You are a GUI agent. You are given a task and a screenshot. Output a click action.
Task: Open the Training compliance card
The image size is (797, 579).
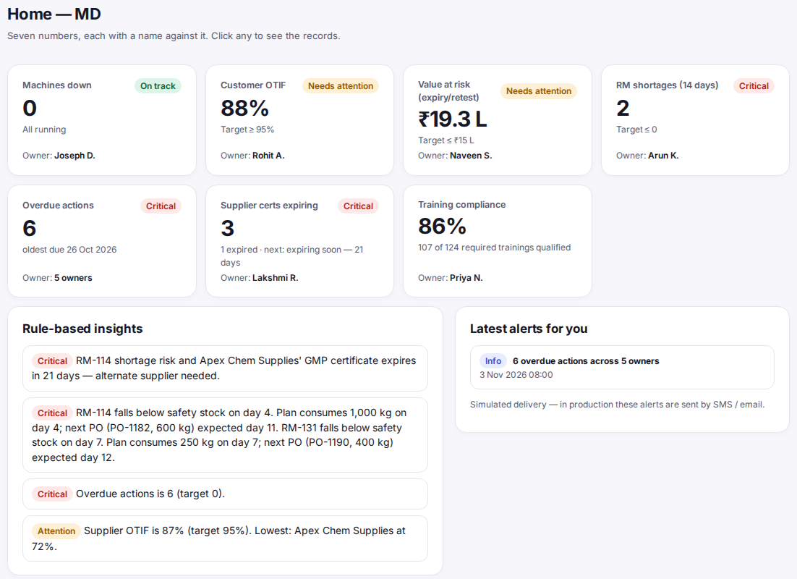click(497, 241)
